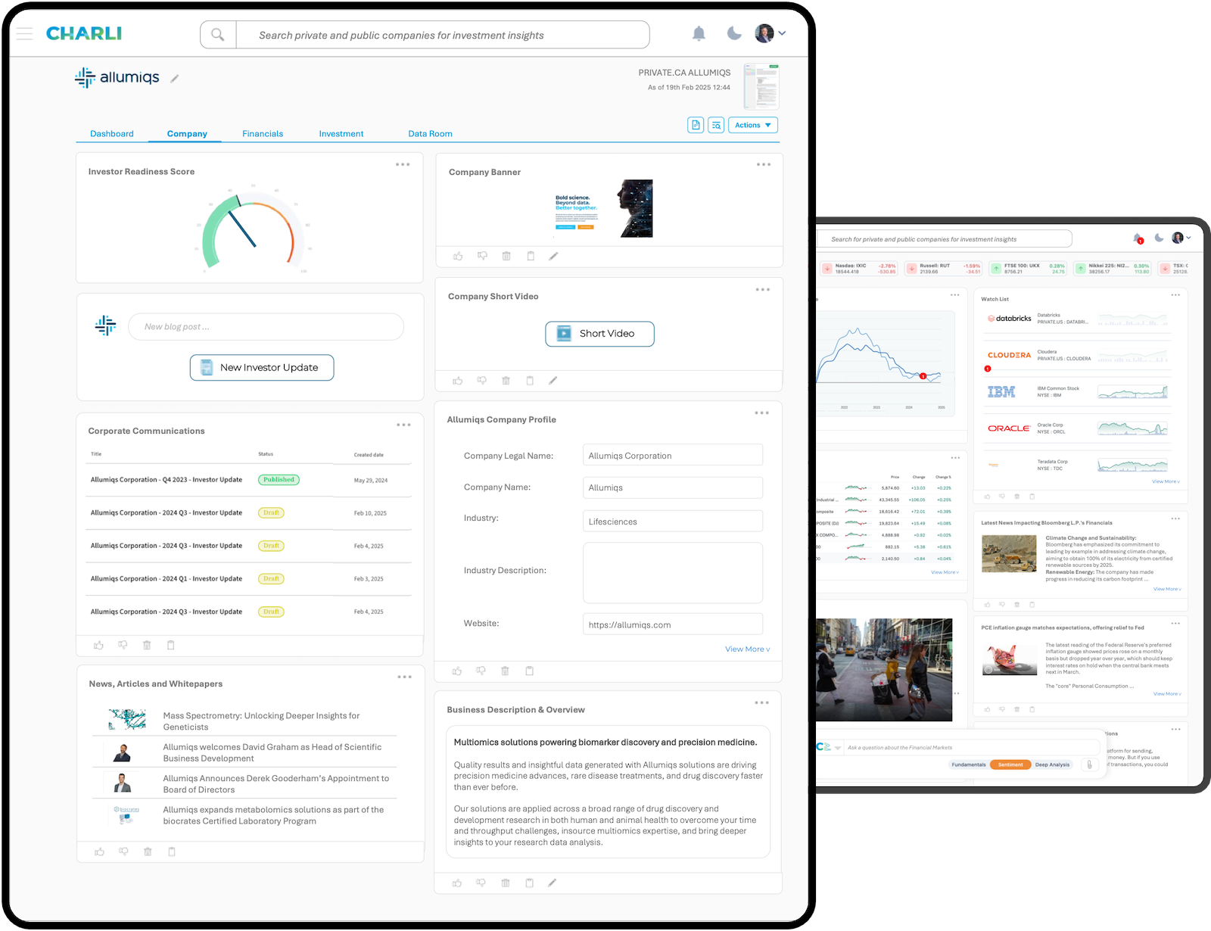Open the Q4 2023 Investor Update row
Viewport: 1211px width, 931px height.
248,480
